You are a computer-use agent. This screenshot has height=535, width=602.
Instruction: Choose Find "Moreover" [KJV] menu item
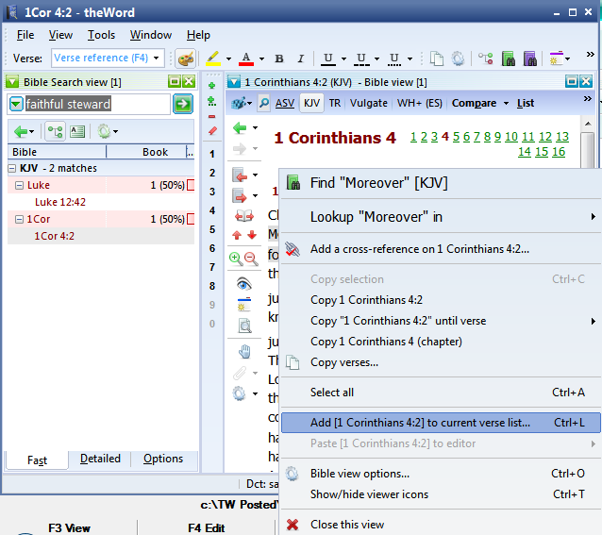(441, 183)
